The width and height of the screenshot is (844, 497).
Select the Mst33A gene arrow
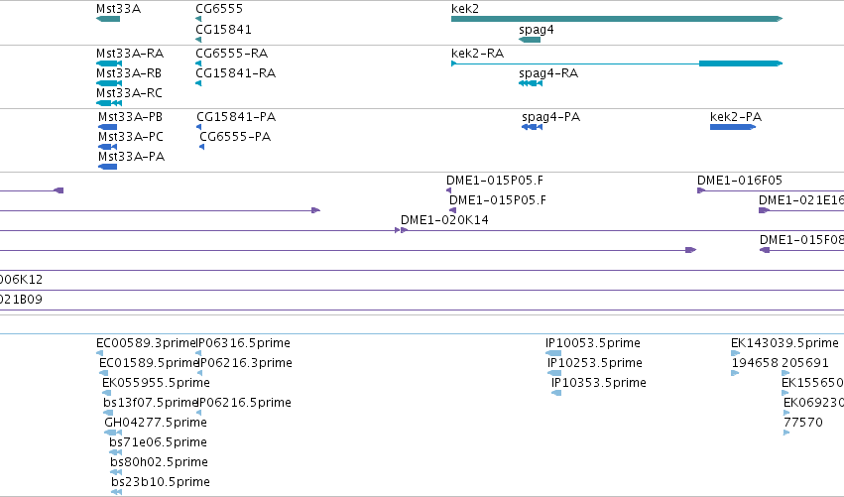tap(108, 19)
